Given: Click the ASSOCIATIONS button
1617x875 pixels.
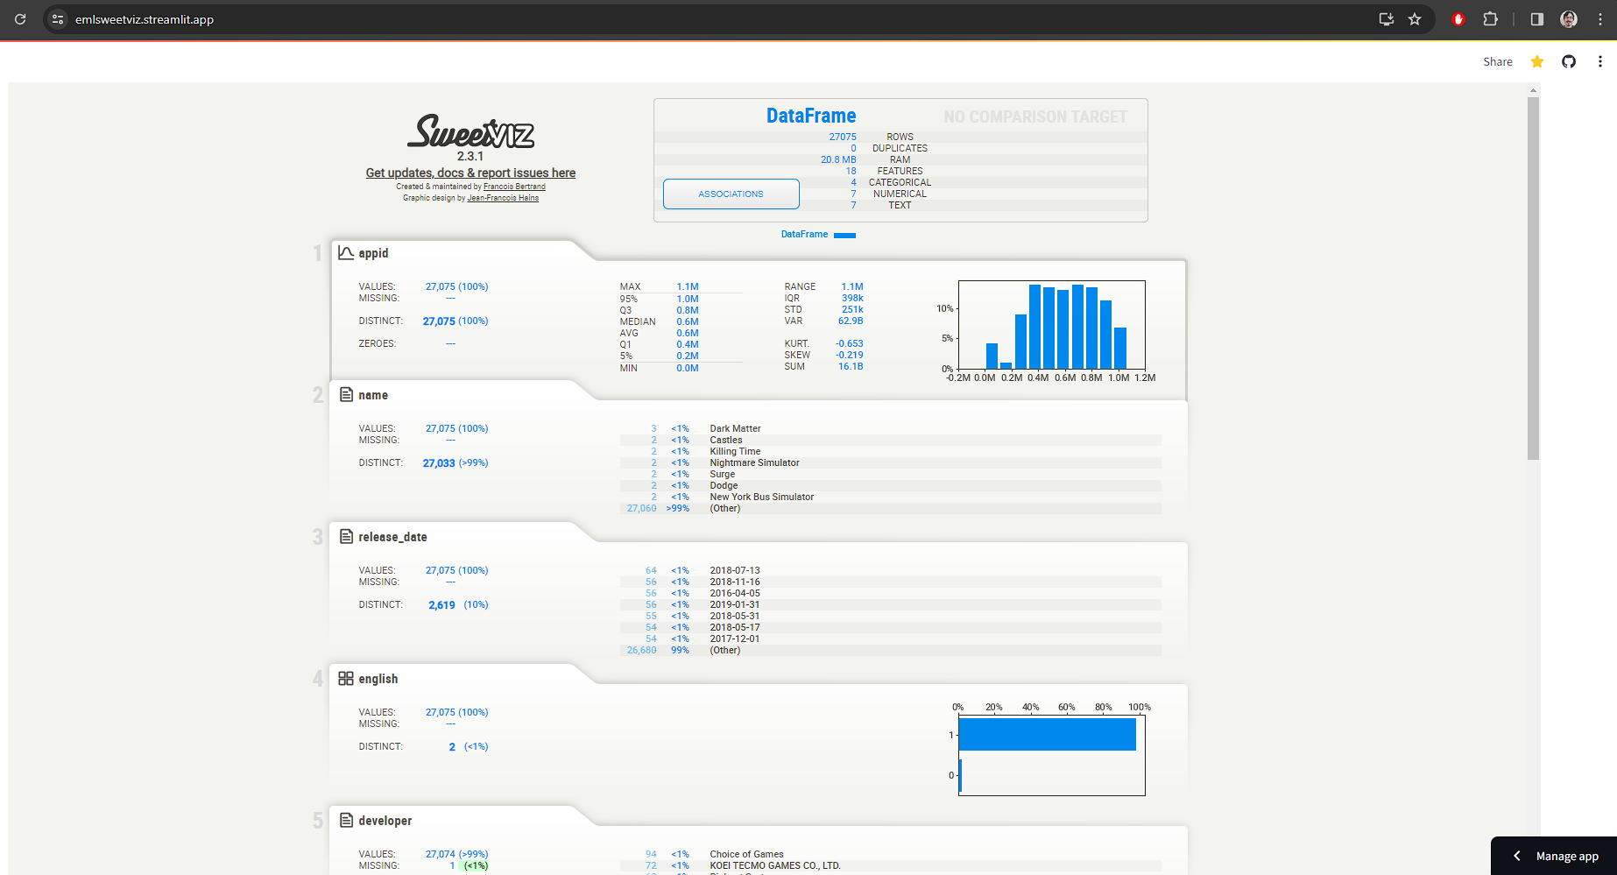Looking at the screenshot, I should (x=731, y=194).
